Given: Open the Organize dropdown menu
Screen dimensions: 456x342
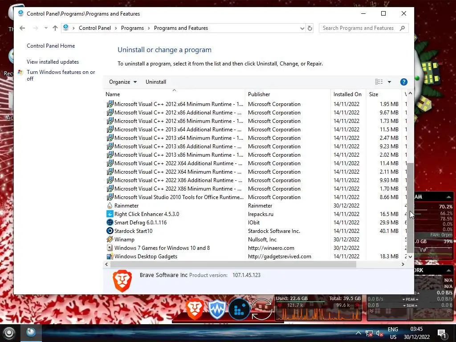Looking at the screenshot, I should pos(123,82).
